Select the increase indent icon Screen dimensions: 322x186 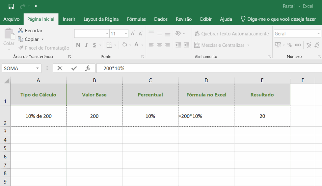click(186, 45)
